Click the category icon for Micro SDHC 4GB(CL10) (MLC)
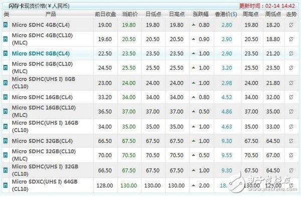 6,39
